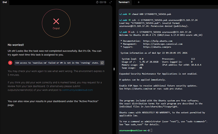Click the "Oops!" text label
The height and width of the screenshot is (134, 218).
click(x=56, y=28)
